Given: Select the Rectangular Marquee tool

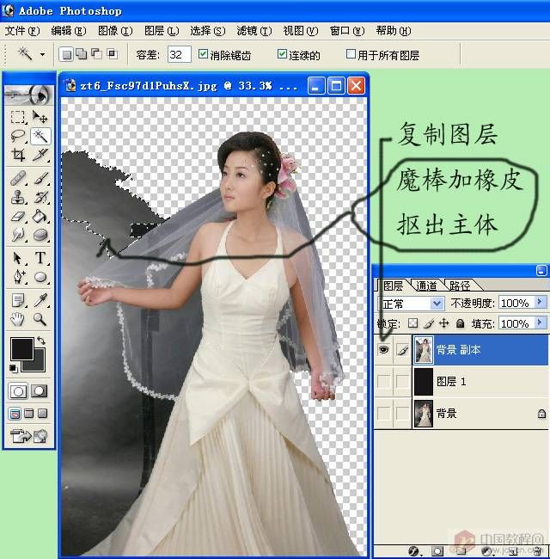Looking at the screenshot, I should point(18,116).
